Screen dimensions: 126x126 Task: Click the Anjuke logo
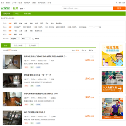[5, 8]
